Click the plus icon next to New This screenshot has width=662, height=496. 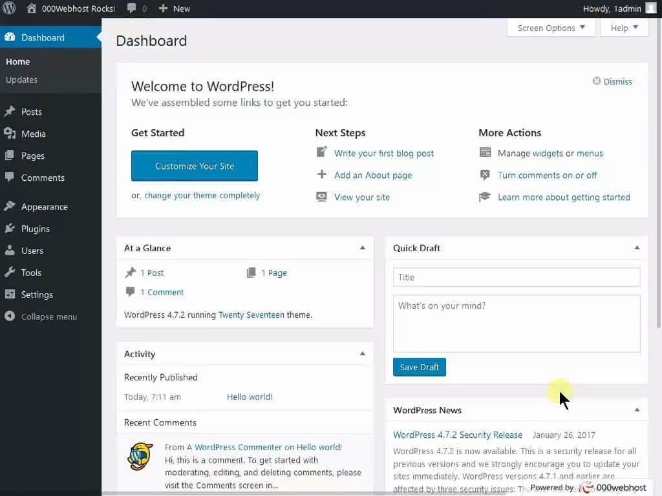(163, 8)
